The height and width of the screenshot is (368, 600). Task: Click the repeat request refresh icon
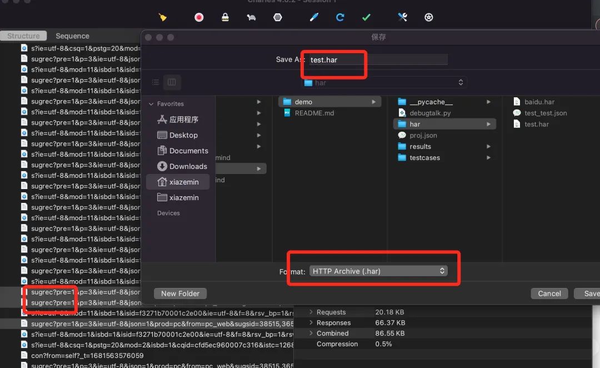tap(340, 17)
